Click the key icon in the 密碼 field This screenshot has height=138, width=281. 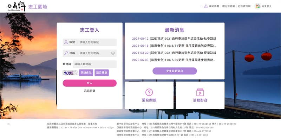(x=66, y=53)
